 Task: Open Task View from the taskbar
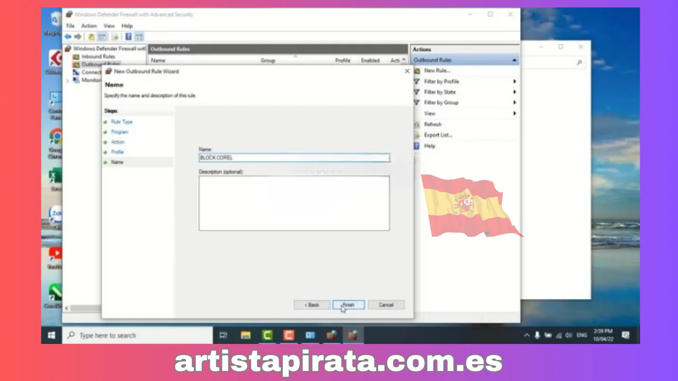223,335
